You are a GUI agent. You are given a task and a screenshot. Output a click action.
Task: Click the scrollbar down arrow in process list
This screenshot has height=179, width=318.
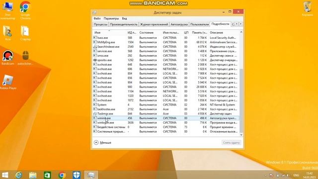(x=241, y=135)
